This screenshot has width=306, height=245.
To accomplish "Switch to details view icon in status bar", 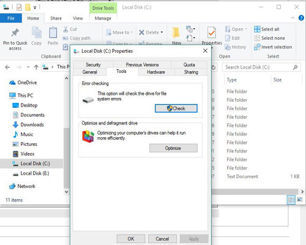I will [x=291, y=200].
